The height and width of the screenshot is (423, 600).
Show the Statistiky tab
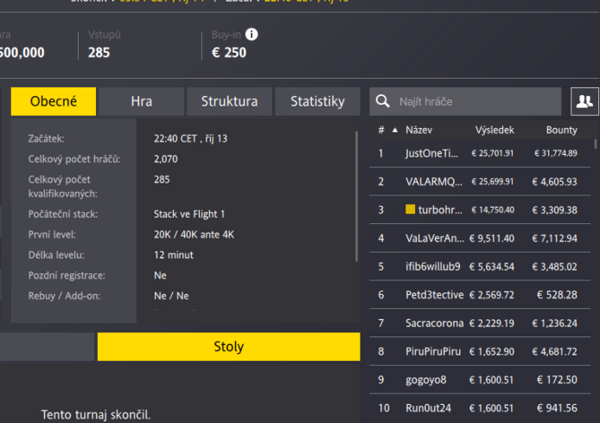317,102
